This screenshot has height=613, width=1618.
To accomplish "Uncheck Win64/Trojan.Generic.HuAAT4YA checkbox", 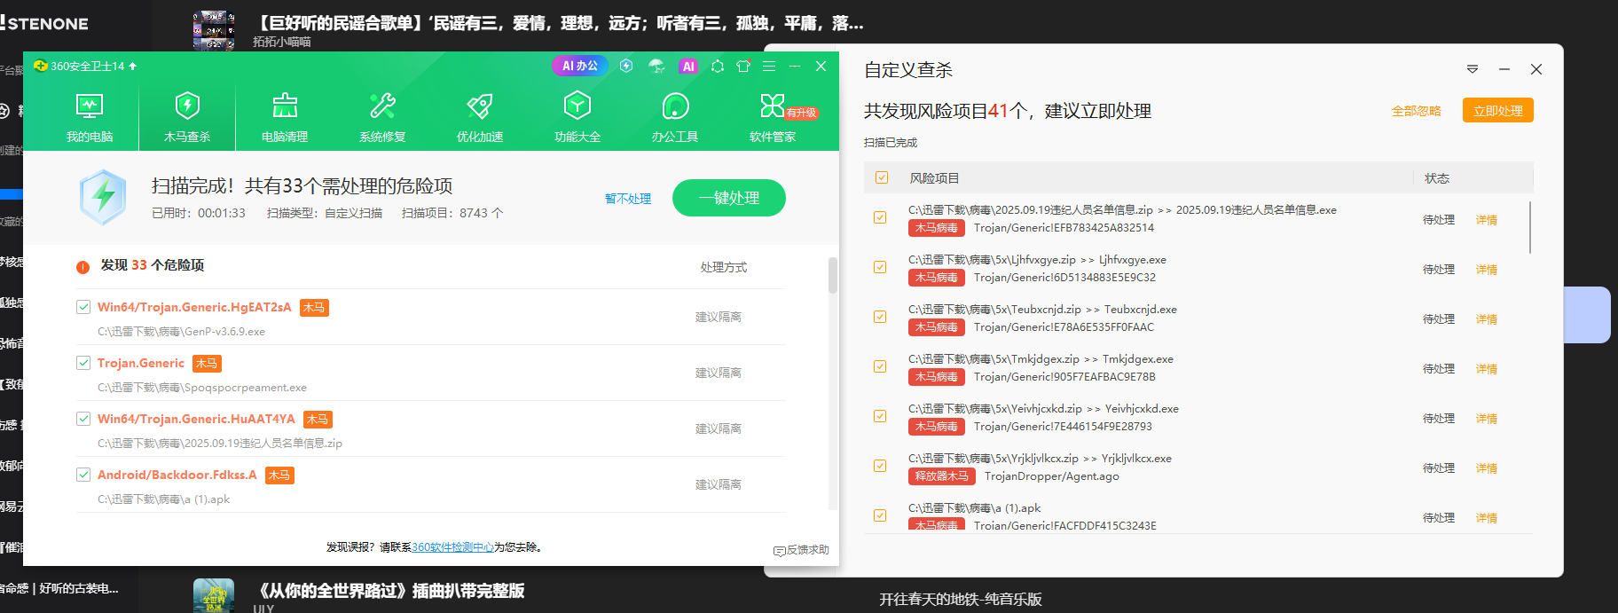I will [83, 419].
